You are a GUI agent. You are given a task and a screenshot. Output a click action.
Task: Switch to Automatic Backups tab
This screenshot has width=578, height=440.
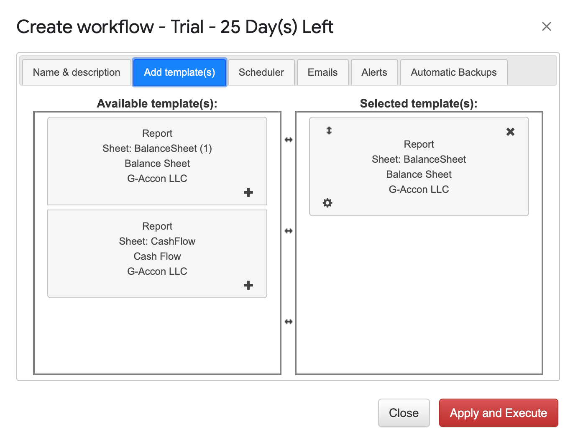point(453,72)
